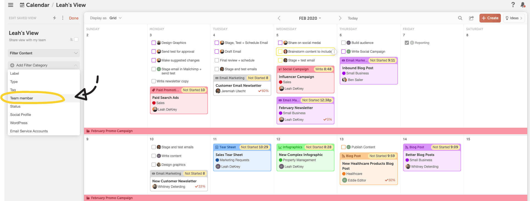Screen dimensions: 530x201
Task: Click the plus icon beside Add Filter Category
Action: (x=12, y=65)
